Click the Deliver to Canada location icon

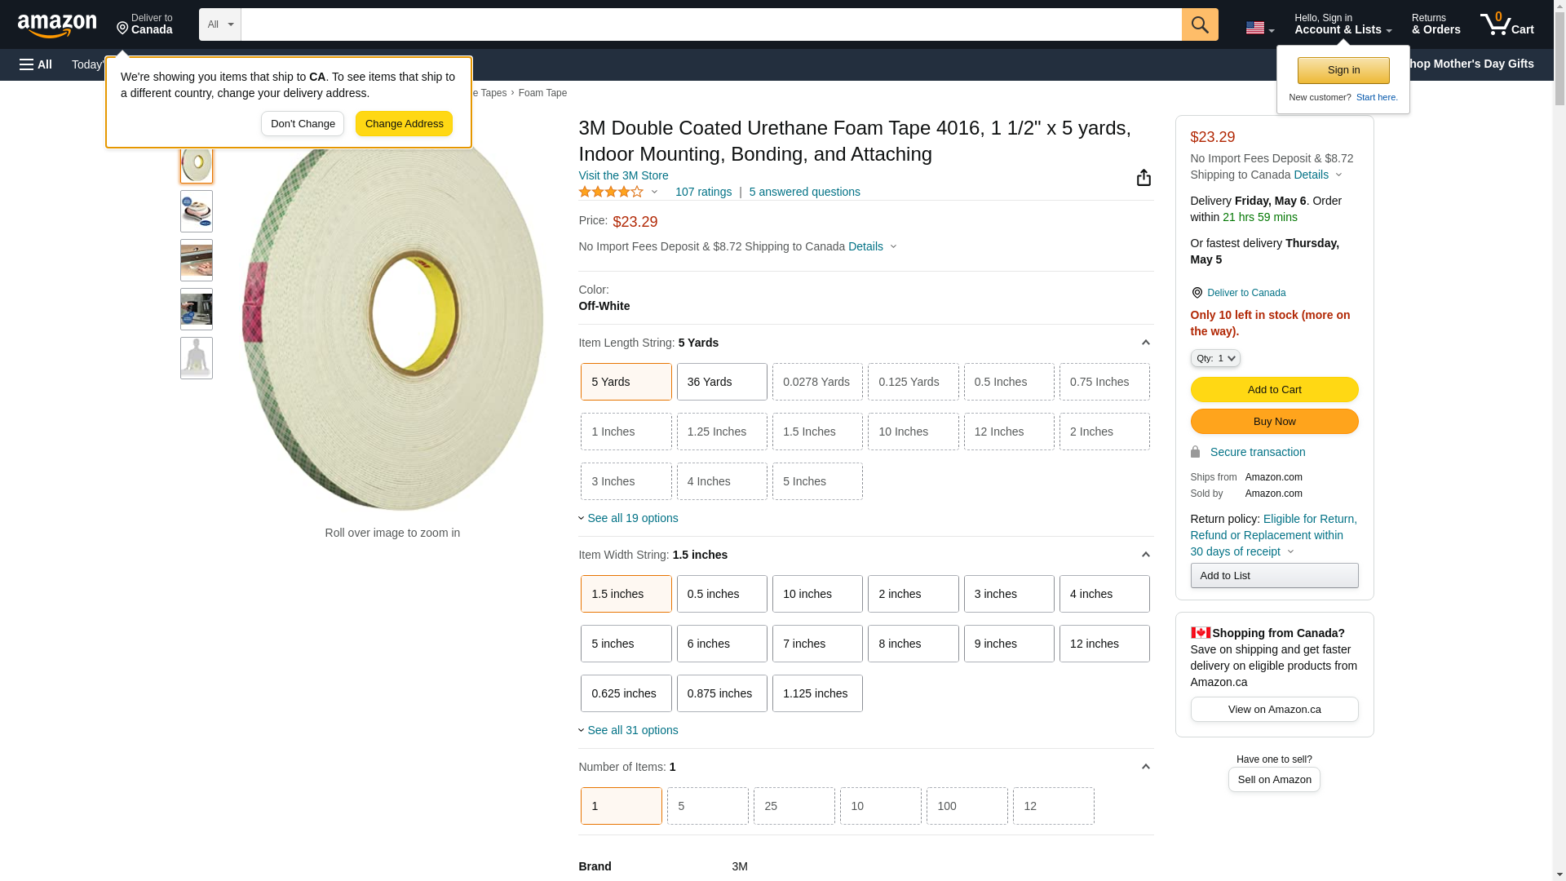coord(122,29)
